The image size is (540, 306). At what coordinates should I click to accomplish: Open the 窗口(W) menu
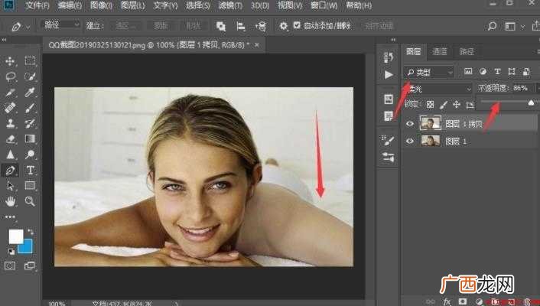324,6
